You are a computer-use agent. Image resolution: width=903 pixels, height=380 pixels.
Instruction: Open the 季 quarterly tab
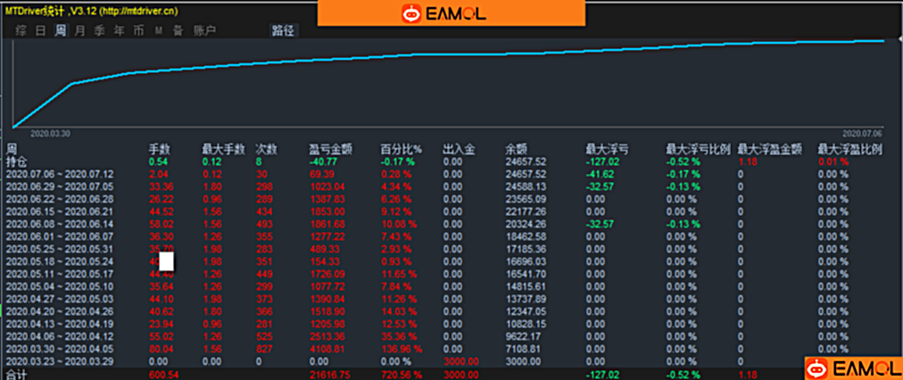click(99, 30)
